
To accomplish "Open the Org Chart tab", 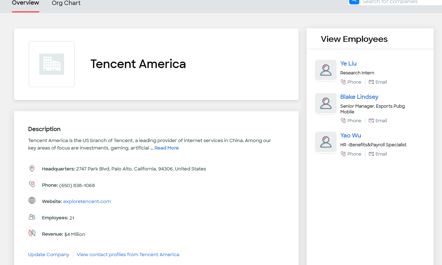I will tap(66, 3).
